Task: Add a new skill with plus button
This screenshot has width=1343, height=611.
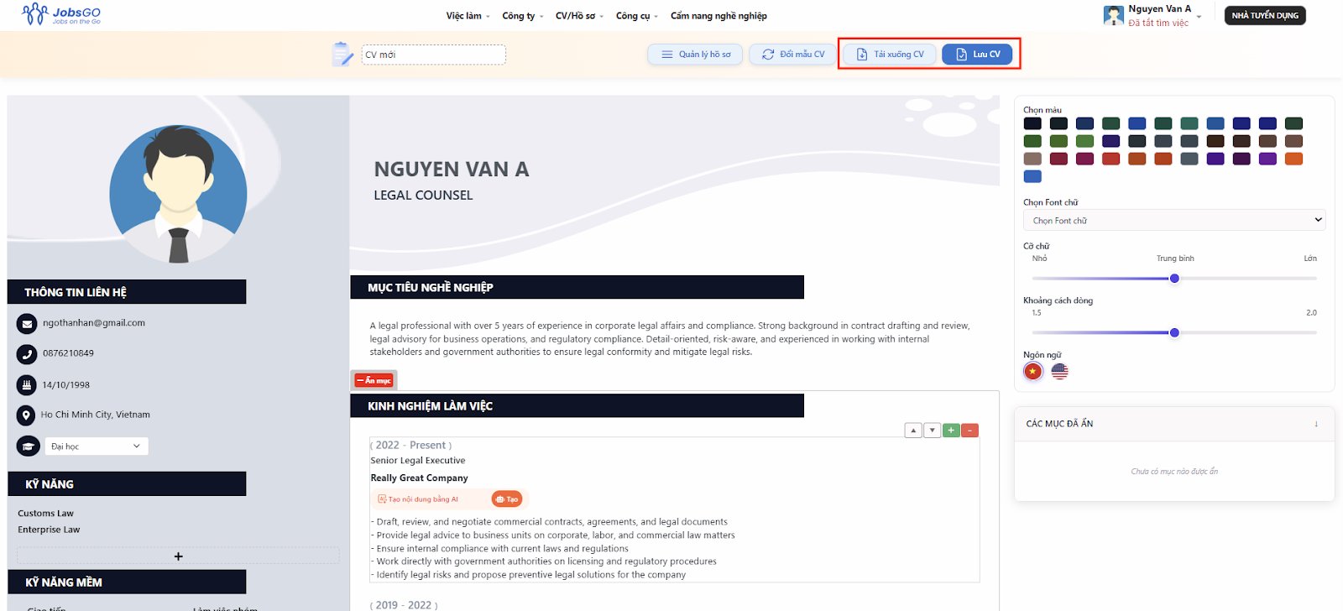Action: (x=178, y=556)
